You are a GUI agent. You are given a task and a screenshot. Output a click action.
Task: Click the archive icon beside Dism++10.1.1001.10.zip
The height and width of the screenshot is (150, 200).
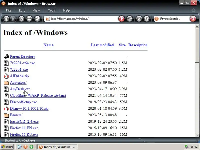[6, 108]
